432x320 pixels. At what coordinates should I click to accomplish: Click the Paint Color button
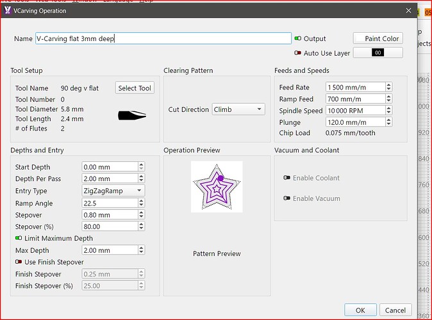[378, 38]
